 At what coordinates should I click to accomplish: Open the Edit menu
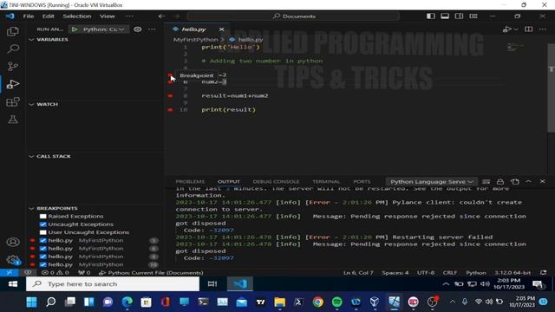pos(49,16)
